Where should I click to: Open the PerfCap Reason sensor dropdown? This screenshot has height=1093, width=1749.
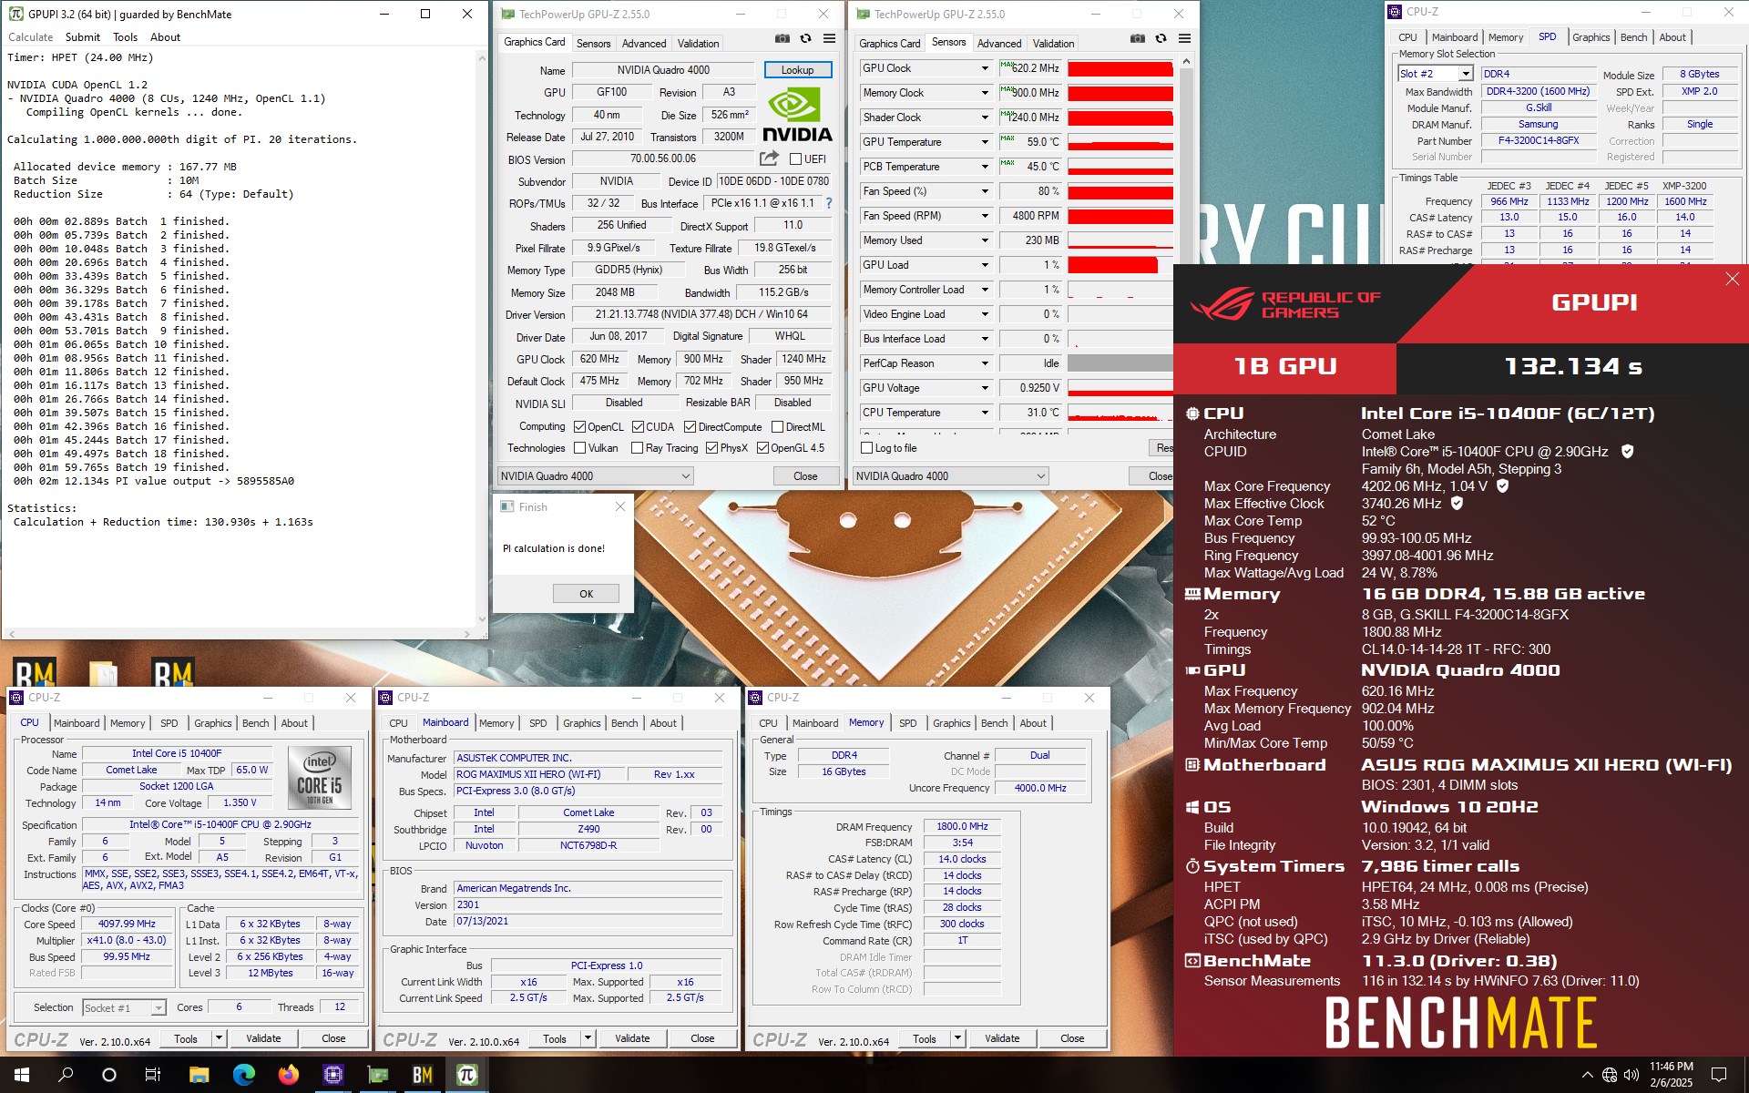(985, 363)
